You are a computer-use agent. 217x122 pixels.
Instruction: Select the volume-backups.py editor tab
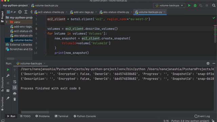coord(150,12)
